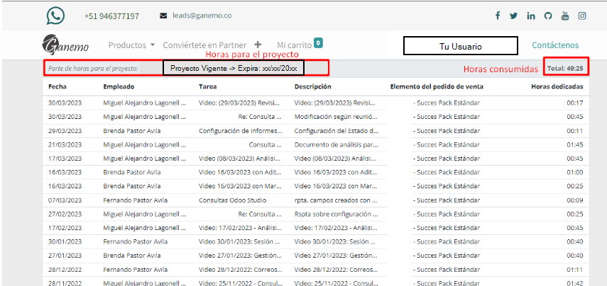Click the Empleado column header
Viewport: 607px width, 286px height.
pos(119,86)
